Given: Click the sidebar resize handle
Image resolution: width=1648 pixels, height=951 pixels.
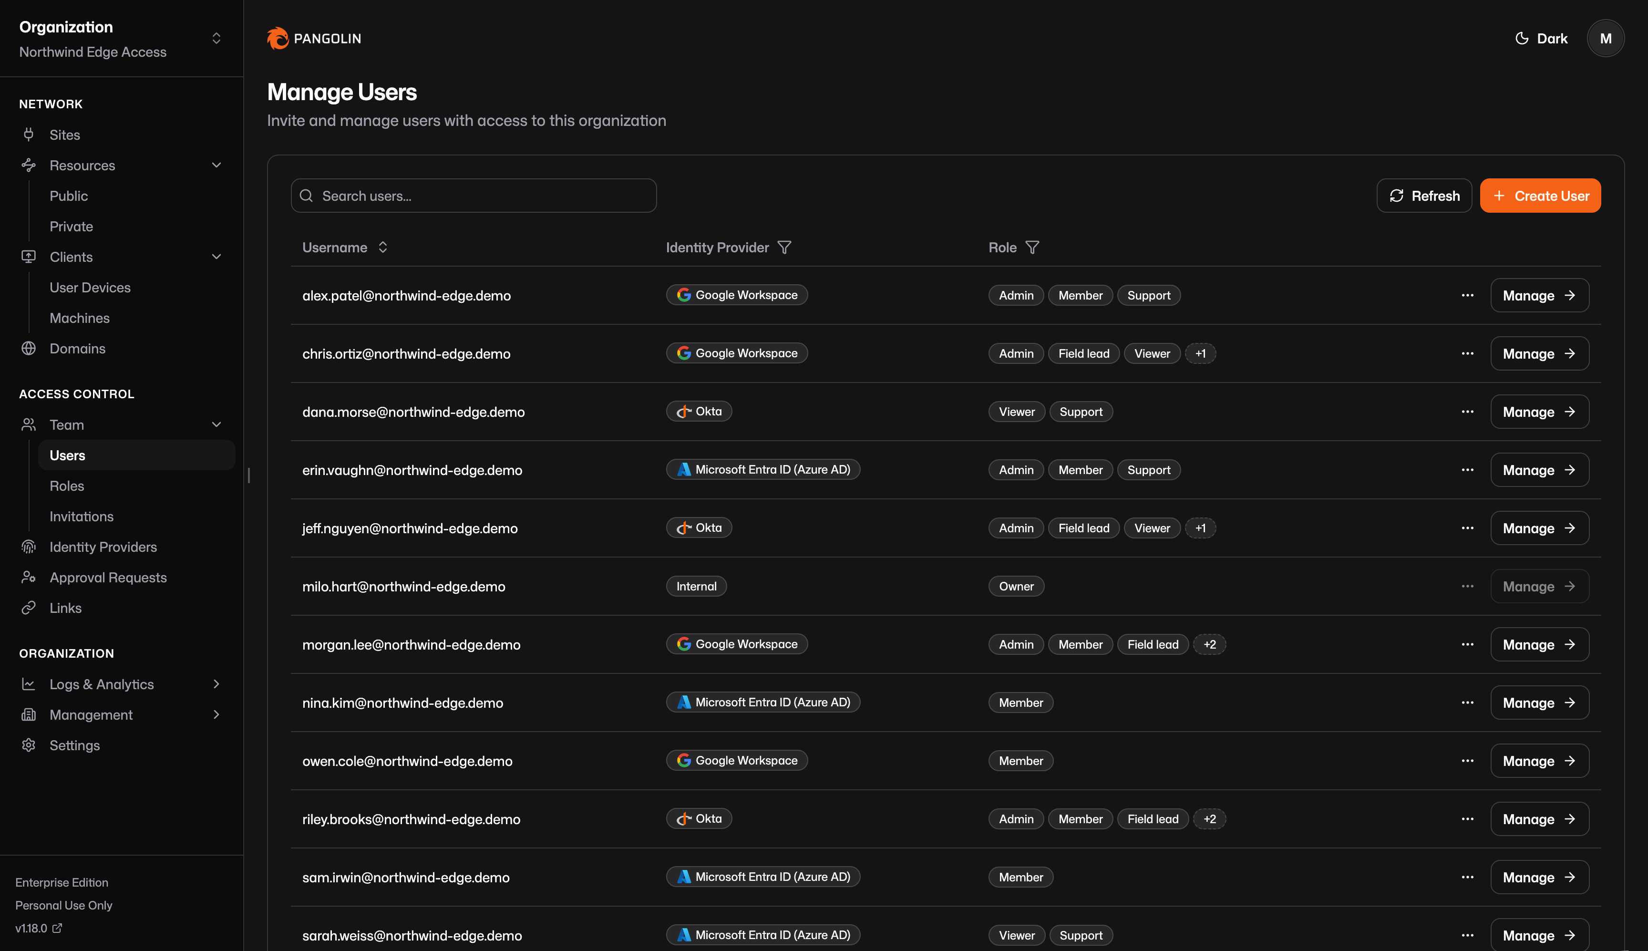Looking at the screenshot, I should click(249, 475).
